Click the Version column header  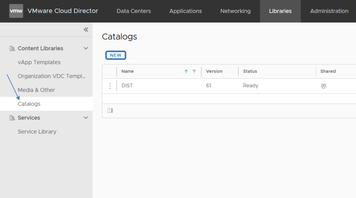point(214,71)
